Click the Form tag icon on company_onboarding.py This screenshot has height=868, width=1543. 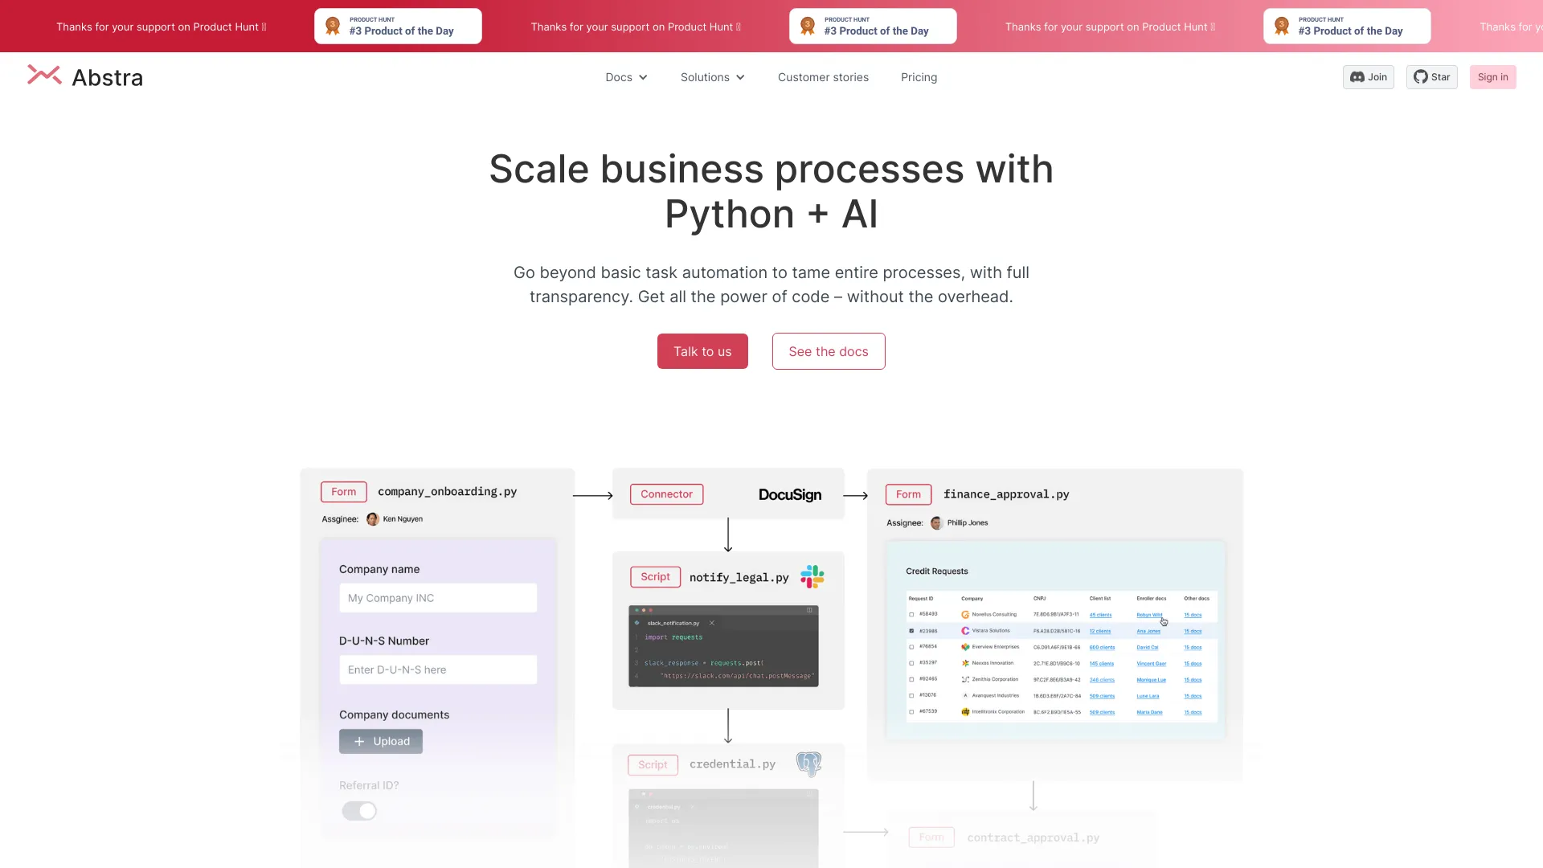[x=343, y=491]
